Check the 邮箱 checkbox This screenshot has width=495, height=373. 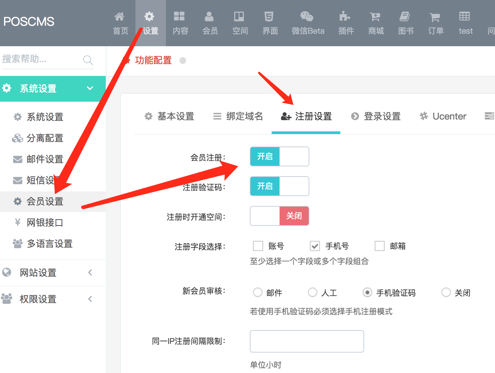coord(380,246)
